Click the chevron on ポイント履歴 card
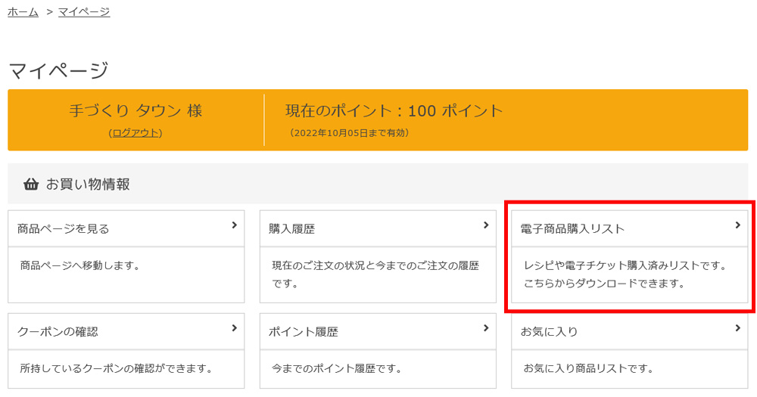 point(486,328)
